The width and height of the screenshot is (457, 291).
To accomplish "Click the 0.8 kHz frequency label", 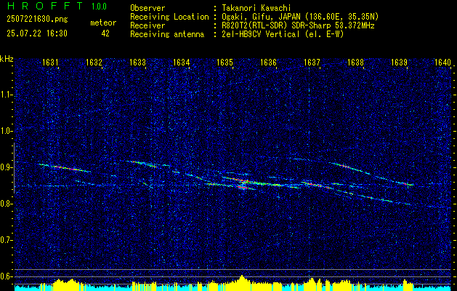I will coord(5,204).
